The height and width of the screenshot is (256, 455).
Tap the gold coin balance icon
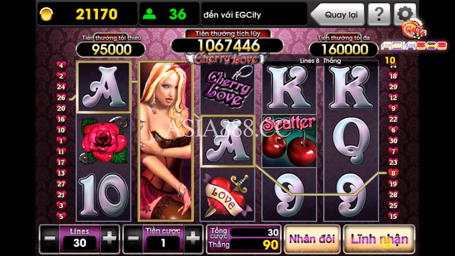click(47, 14)
